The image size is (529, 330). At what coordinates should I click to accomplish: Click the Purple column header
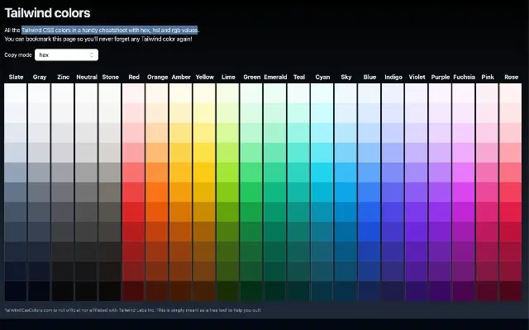[441, 77]
